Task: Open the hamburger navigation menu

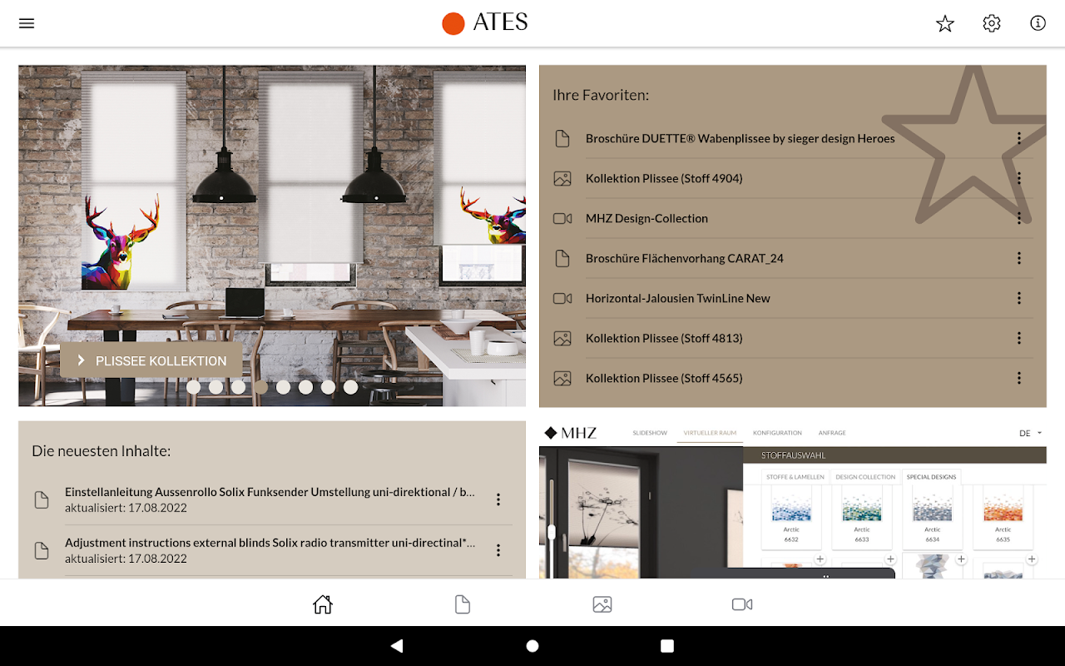Action: [x=27, y=23]
